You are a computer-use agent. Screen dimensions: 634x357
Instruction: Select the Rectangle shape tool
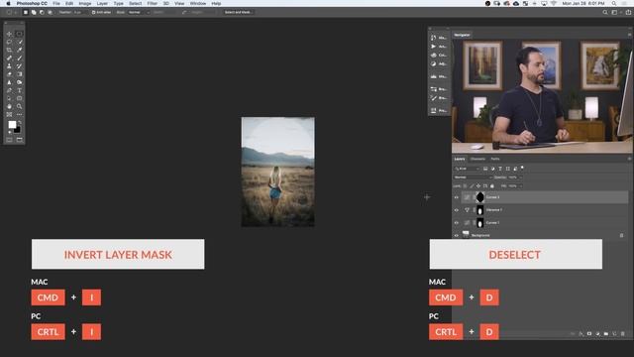pos(19,99)
